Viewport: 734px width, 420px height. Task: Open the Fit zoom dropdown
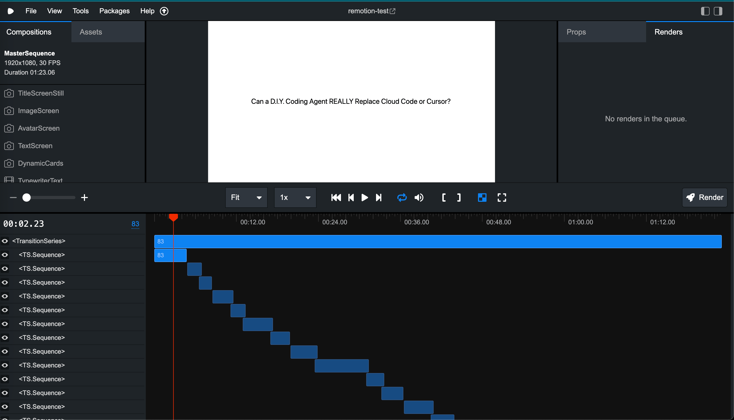(x=246, y=197)
